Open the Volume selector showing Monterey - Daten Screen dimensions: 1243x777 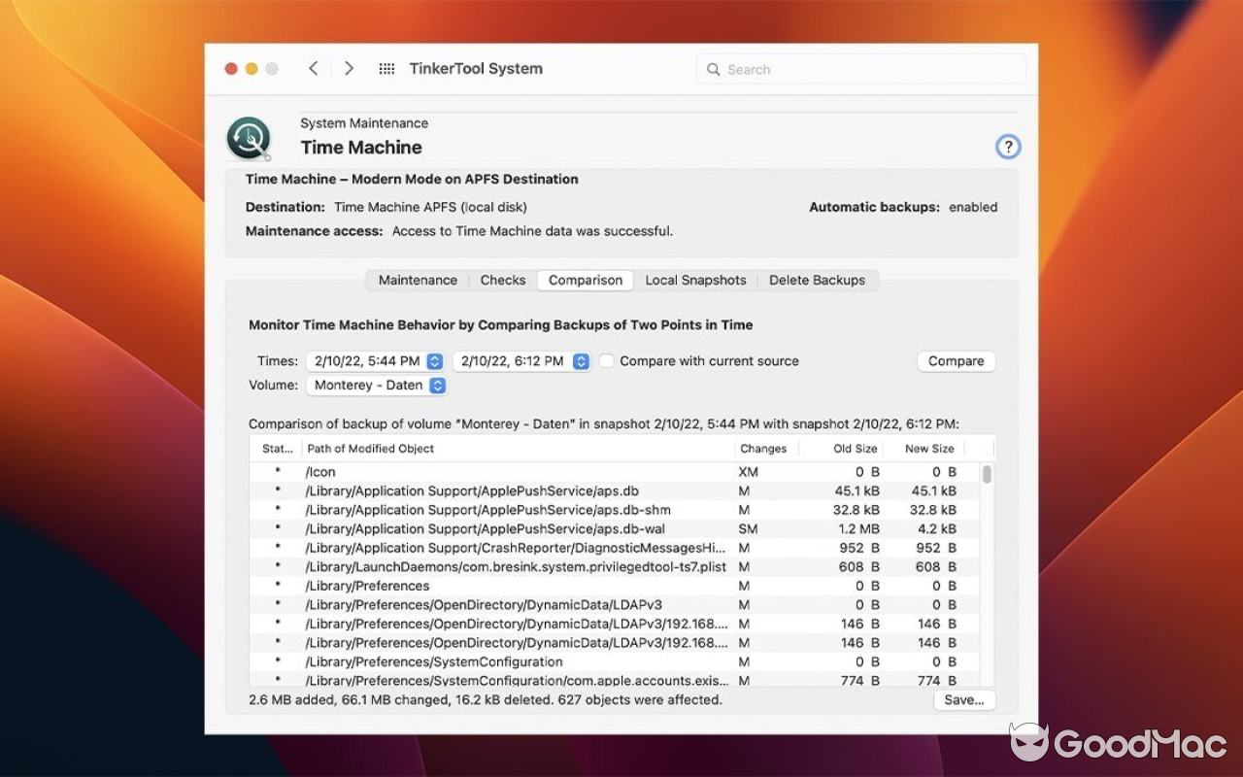tap(376, 385)
